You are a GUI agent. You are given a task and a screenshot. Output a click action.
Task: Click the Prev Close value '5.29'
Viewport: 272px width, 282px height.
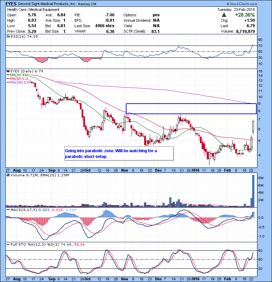(x=32, y=32)
